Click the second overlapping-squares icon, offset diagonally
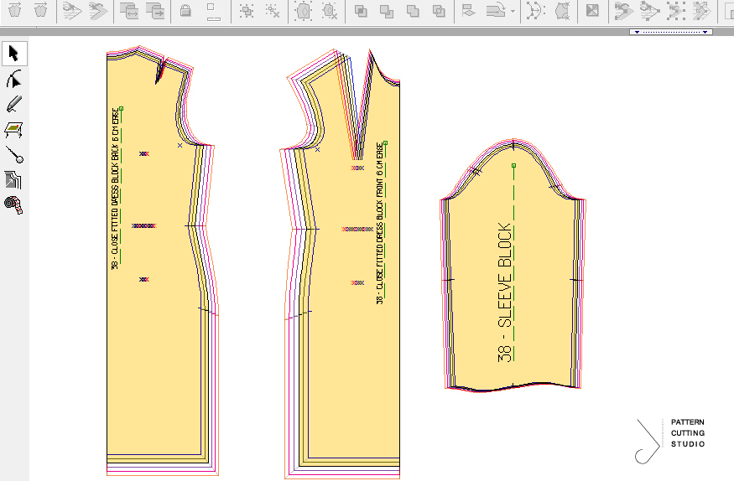 [x=387, y=11]
